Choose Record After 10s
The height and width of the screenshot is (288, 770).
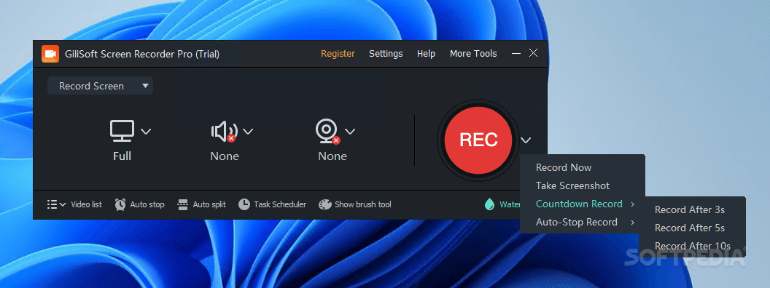(693, 246)
